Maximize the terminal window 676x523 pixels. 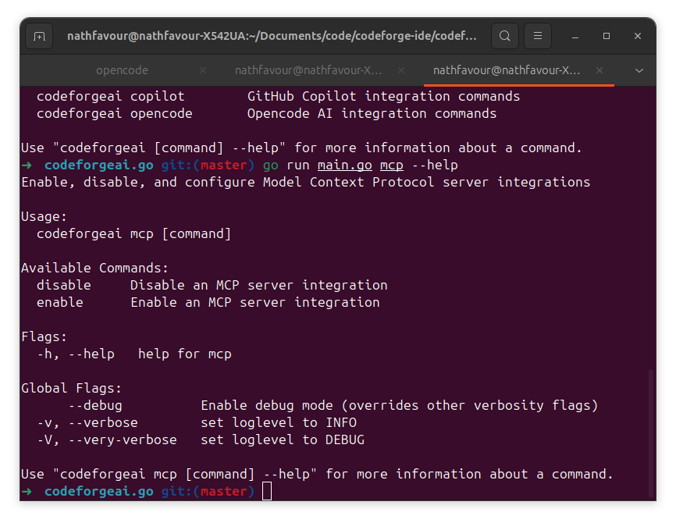(x=607, y=36)
